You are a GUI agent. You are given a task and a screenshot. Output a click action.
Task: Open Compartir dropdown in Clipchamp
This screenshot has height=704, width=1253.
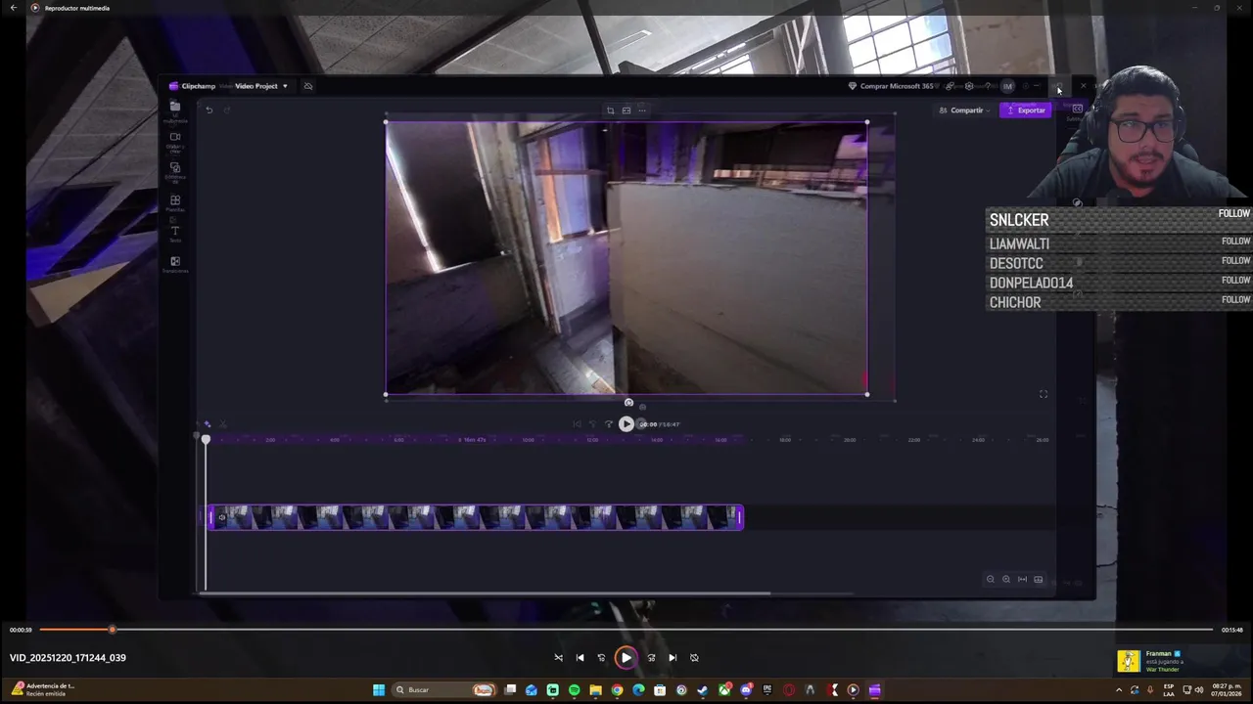(964, 110)
